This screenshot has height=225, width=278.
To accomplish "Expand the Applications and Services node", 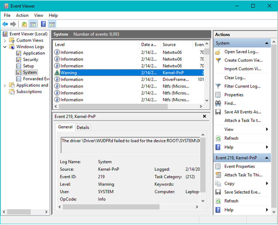I will click(x=5, y=85).
